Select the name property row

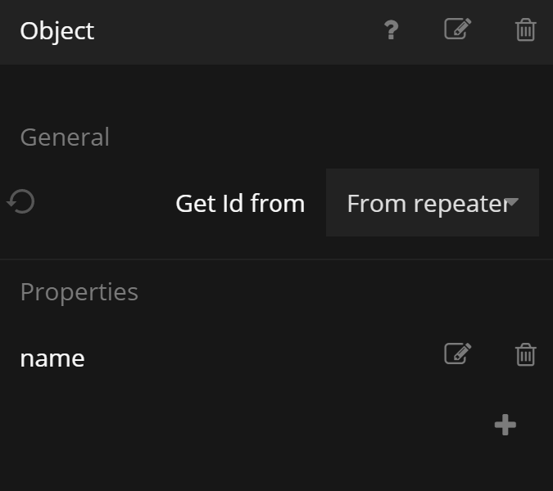(x=52, y=358)
